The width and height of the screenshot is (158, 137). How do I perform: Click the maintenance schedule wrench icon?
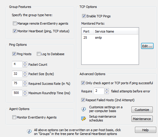pyautogui.click(x=84, y=119)
